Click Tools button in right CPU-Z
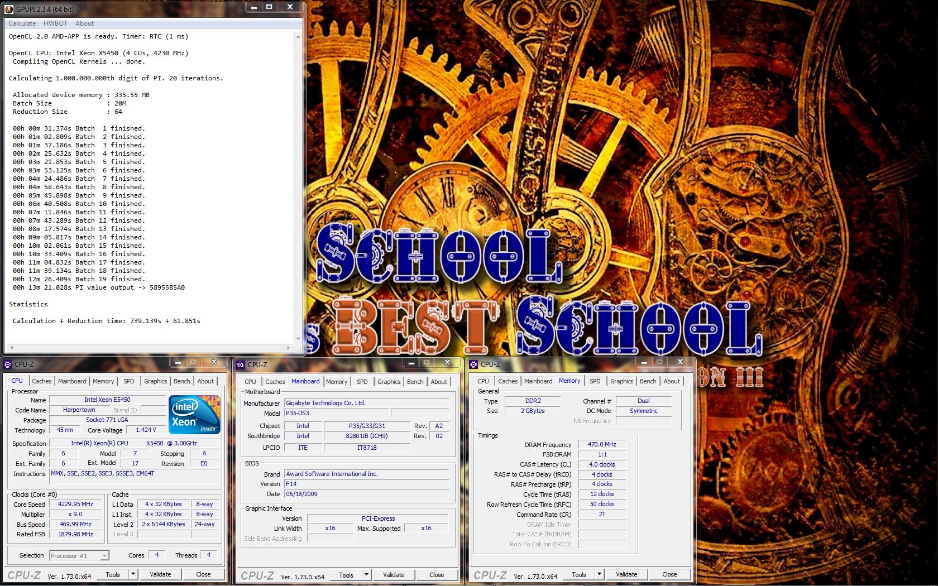The image size is (938, 586). tap(579, 574)
